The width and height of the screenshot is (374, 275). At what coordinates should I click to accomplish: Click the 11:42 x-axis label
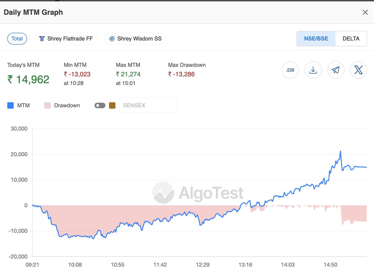click(160, 265)
